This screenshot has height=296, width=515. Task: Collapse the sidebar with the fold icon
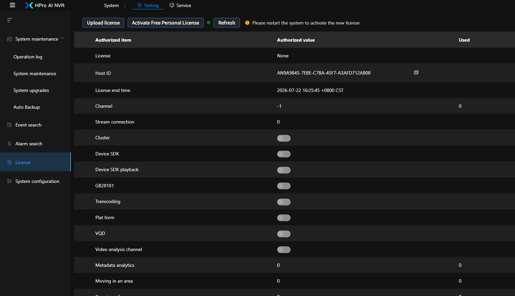10,20
